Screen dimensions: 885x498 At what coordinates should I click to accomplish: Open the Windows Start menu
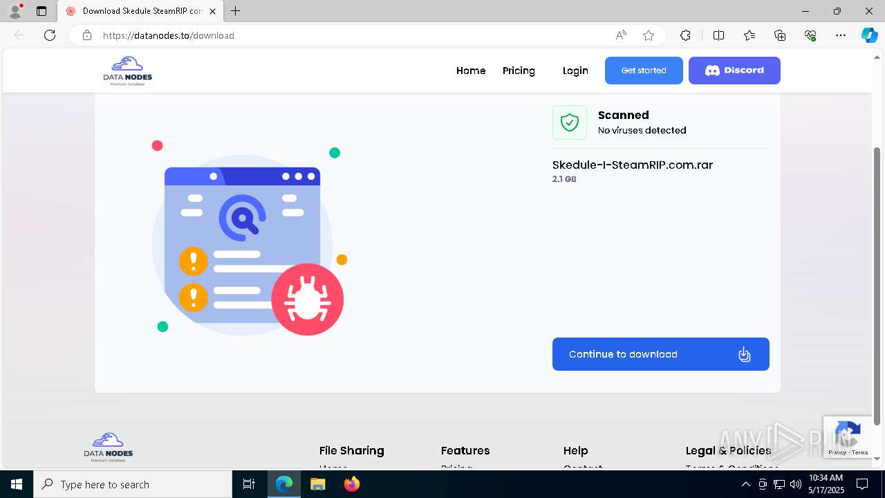(17, 484)
